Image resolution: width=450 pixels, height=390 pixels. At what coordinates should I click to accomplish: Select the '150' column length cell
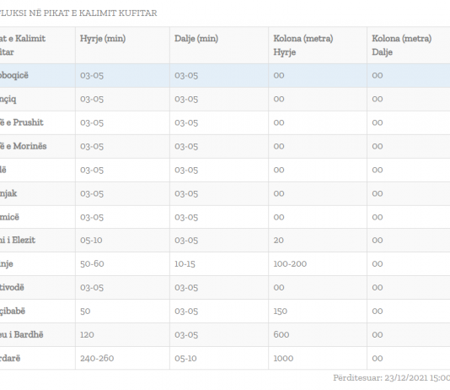click(280, 311)
